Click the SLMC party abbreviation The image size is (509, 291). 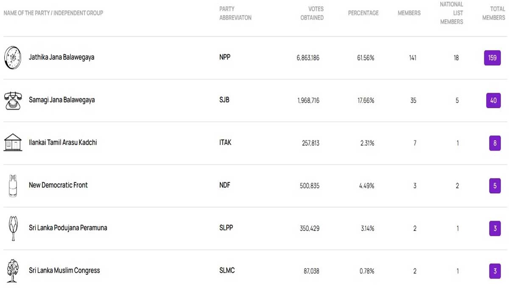tap(227, 270)
